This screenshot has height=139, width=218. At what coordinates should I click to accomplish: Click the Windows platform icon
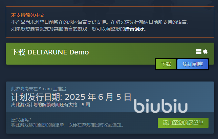(199, 51)
